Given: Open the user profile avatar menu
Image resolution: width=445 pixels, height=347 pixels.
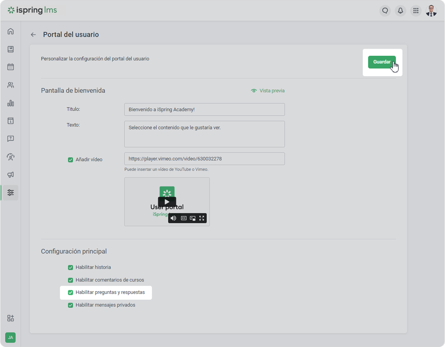Looking at the screenshot, I should click(x=431, y=11).
